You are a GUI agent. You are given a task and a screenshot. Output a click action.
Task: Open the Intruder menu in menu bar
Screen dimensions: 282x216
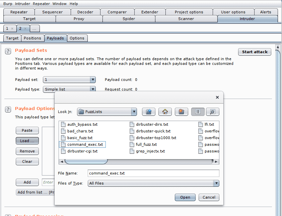(x=22, y=4)
